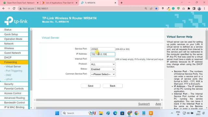The width and height of the screenshot is (208, 117).
Task: Click the Not secure warning icon
Action: click(20, 8)
